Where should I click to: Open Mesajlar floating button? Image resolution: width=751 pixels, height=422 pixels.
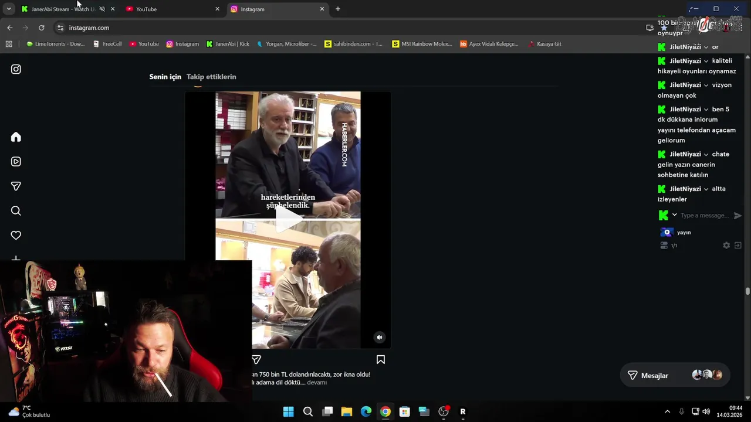(x=675, y=376)
